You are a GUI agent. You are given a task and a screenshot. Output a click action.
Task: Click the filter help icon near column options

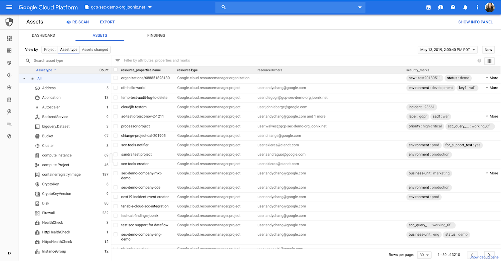479,61
